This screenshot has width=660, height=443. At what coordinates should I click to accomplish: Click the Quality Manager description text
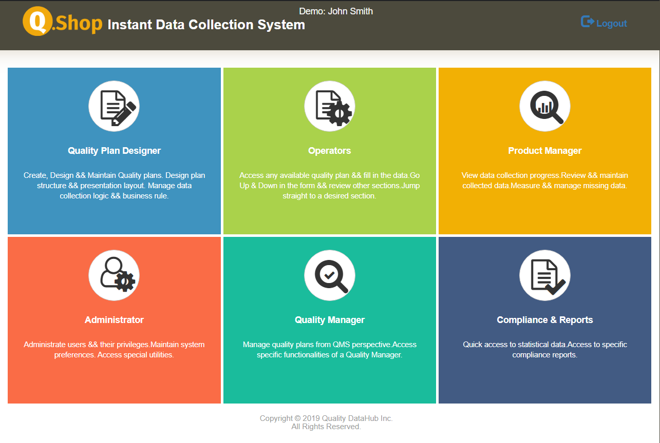(x=330, y=350)
